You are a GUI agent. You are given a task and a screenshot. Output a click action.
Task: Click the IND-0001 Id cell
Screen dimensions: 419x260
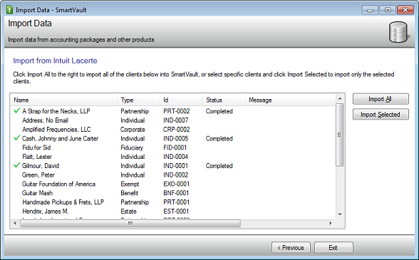(x=176, y=166)
